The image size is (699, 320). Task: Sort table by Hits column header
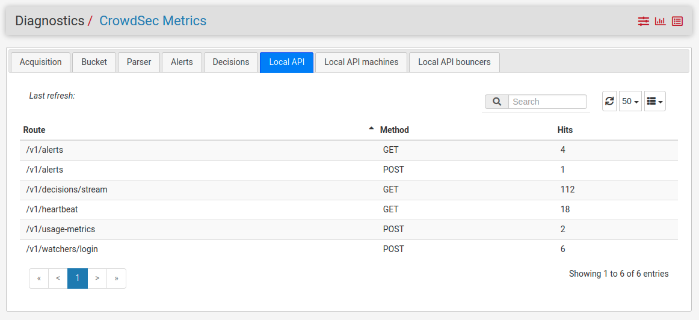tap(565, 130)
